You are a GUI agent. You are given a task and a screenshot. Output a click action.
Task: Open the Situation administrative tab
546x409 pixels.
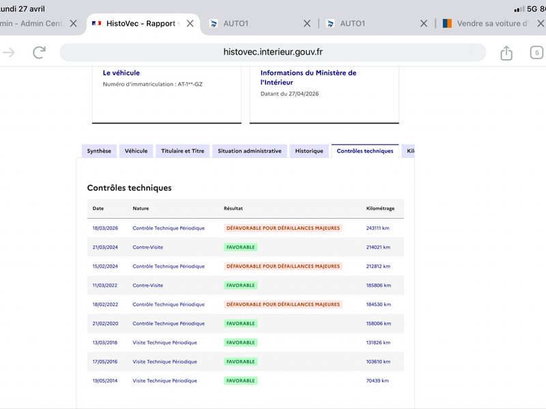click(x=250, y=151)
